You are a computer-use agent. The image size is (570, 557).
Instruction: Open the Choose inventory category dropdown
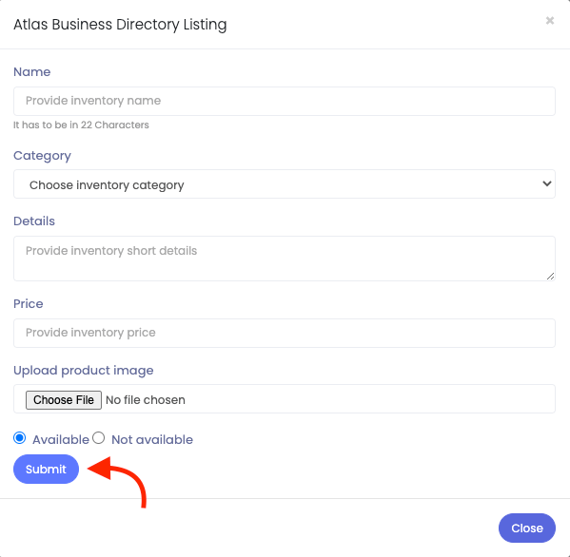click(285, 184)
